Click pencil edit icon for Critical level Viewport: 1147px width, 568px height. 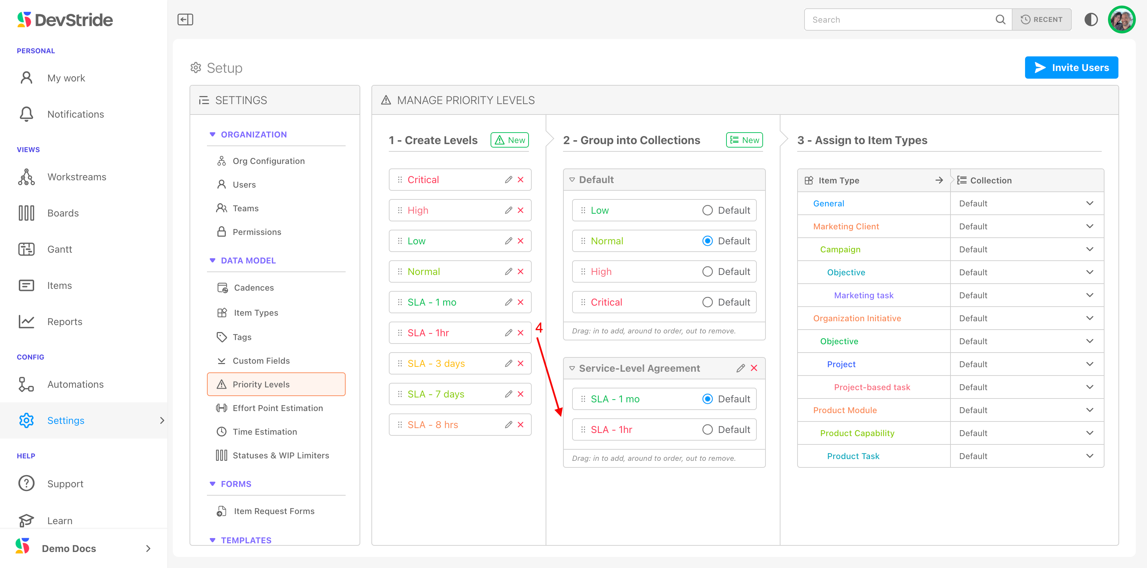point(508,180)
